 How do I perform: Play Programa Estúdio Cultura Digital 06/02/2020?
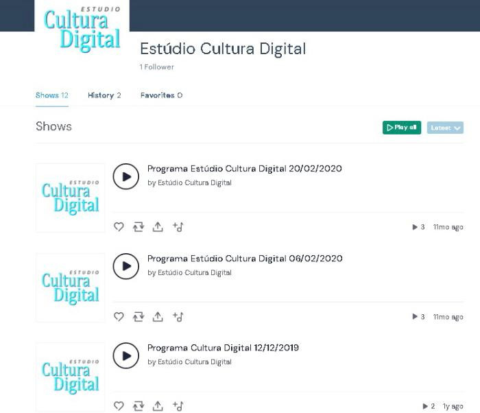coord(125,266)
